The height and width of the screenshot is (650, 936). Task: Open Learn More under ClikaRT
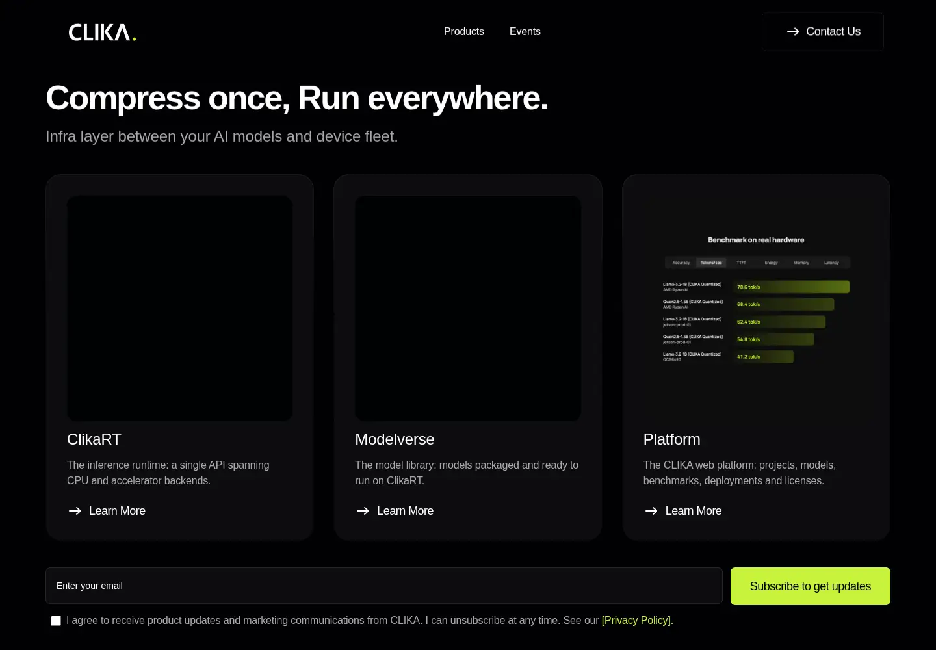[x=107, y=511]
